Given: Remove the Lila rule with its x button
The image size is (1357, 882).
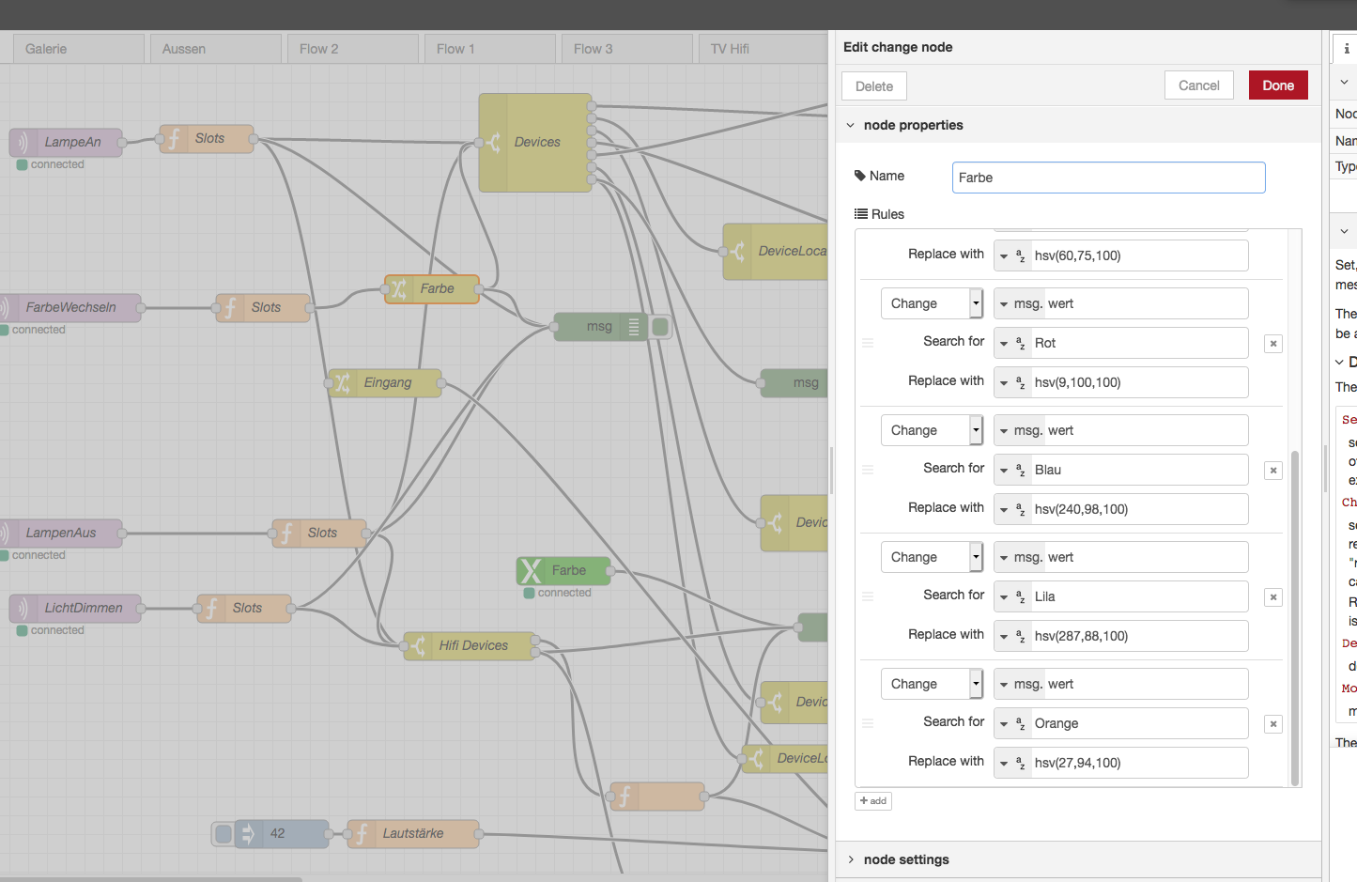Looking at the screenshot, I should click(1272, 597).
